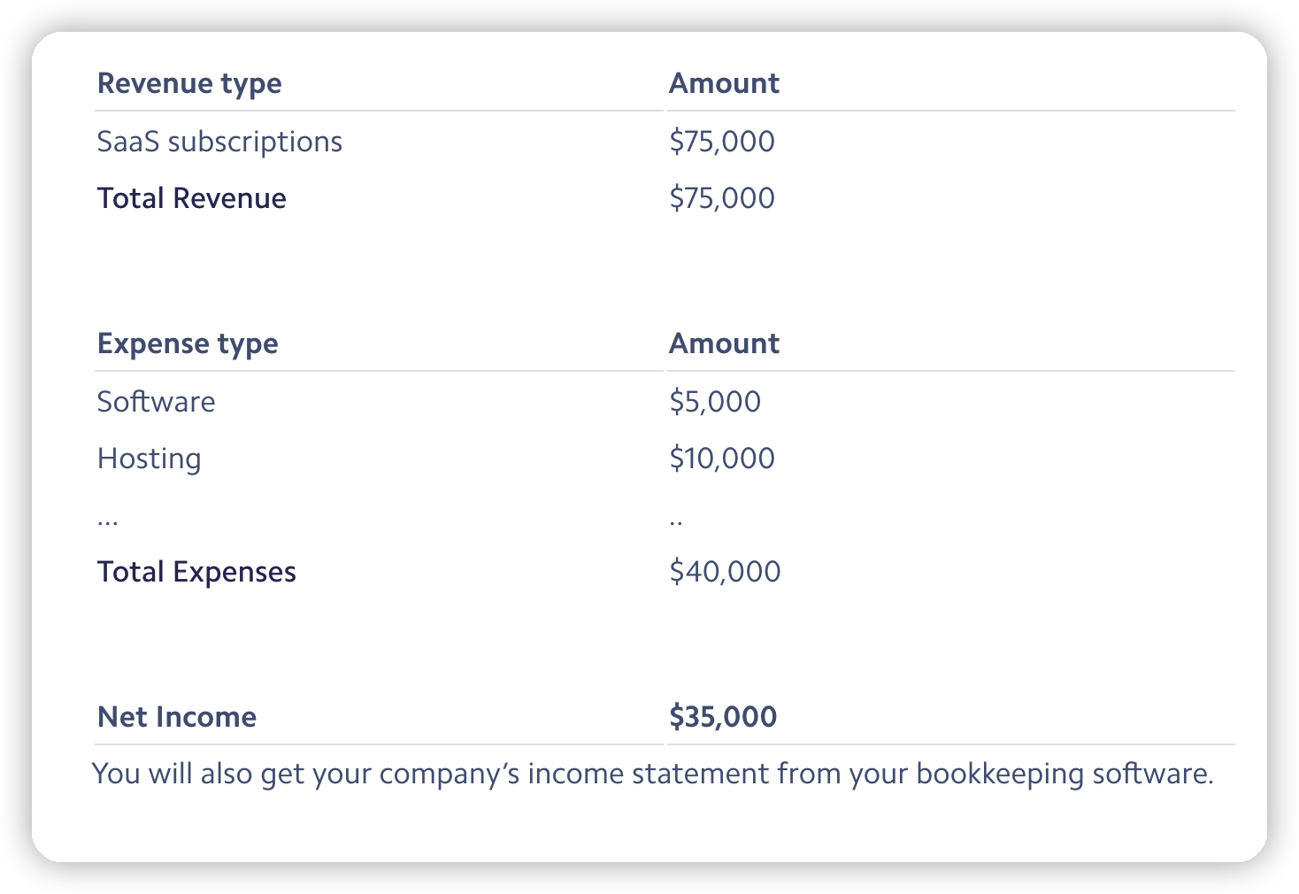Select the "Hosting" expense label
Viewport: 1299px width, 894px height.
(149, 459)
